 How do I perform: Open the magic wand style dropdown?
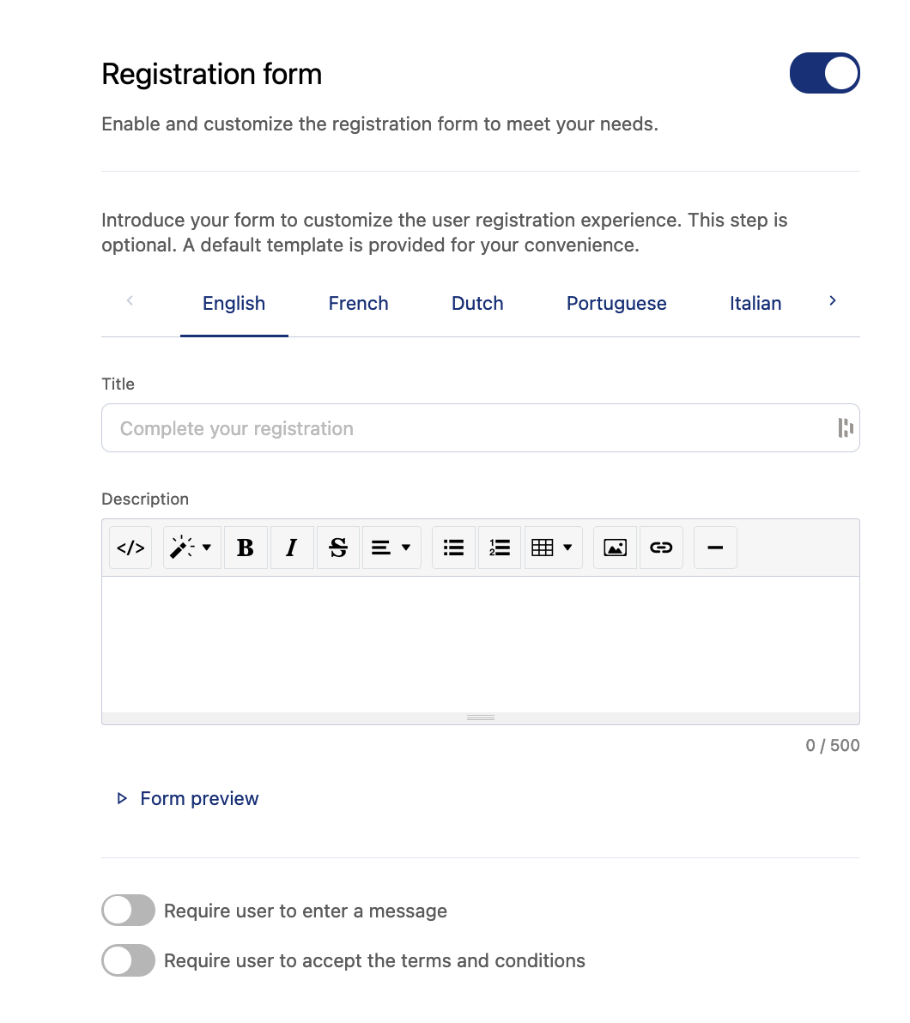click(x=191, y=548)
